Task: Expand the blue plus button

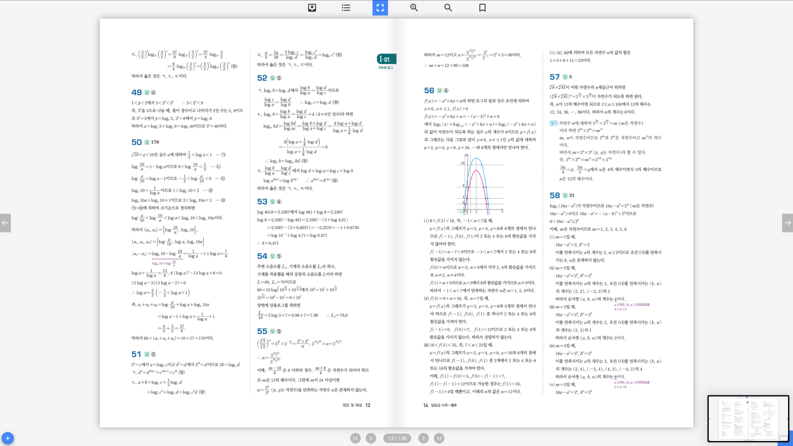Action: coord(7,438)
